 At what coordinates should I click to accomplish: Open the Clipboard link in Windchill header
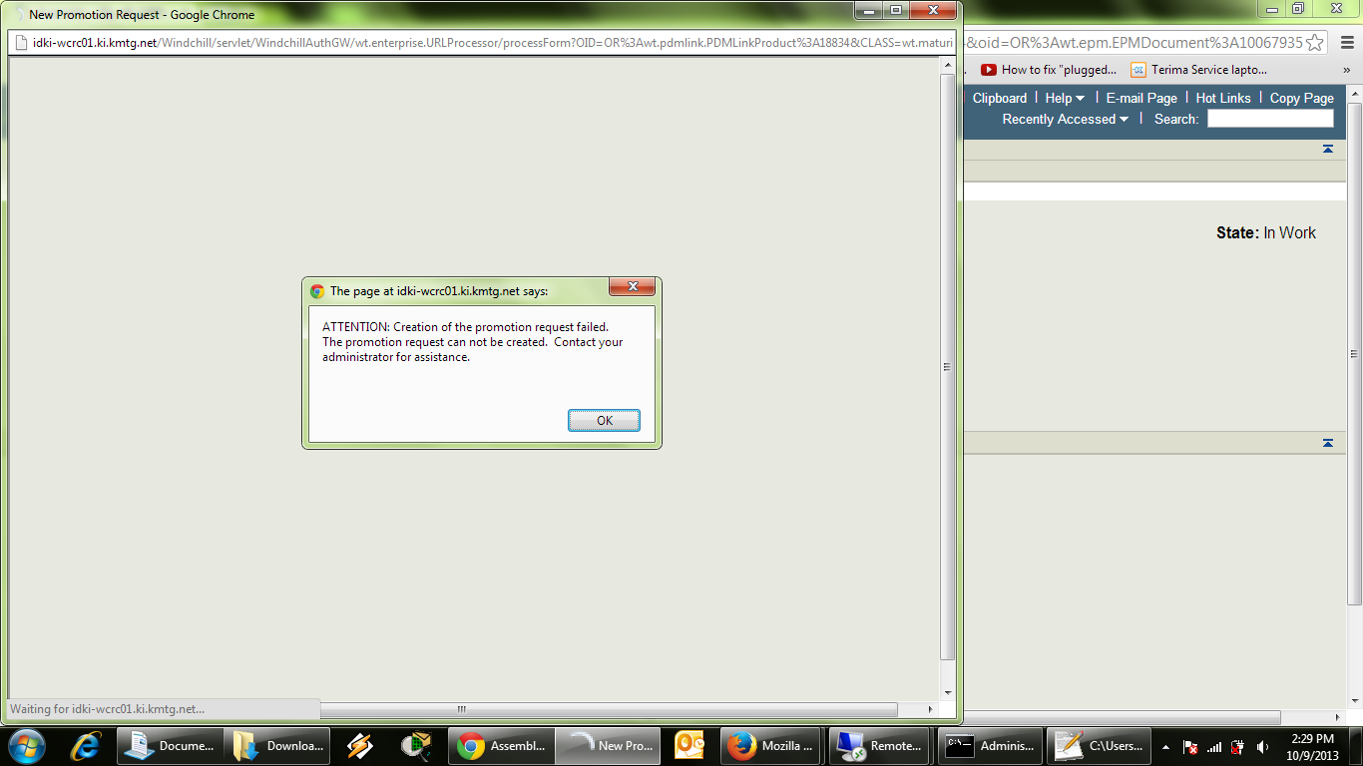[x=1000, y=98]
